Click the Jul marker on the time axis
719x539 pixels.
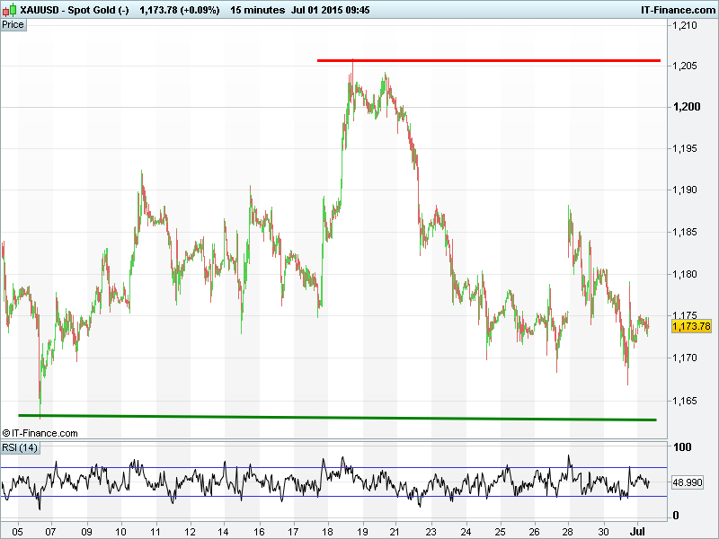pyautogui.click(x=639, y=530)
